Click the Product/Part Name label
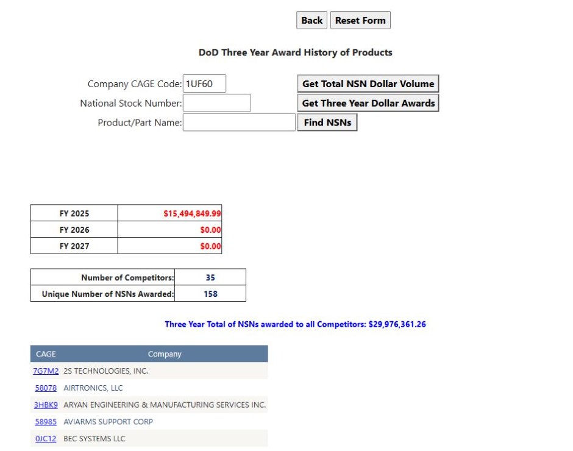Screen dimensions: 573x451 [x=140, y=123]
